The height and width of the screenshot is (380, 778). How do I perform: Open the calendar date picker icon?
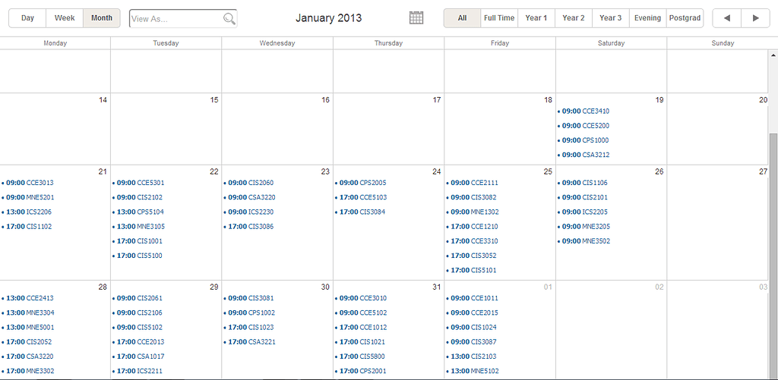point(416,18)
